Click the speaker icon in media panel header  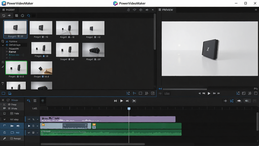[x=147, y=10]
